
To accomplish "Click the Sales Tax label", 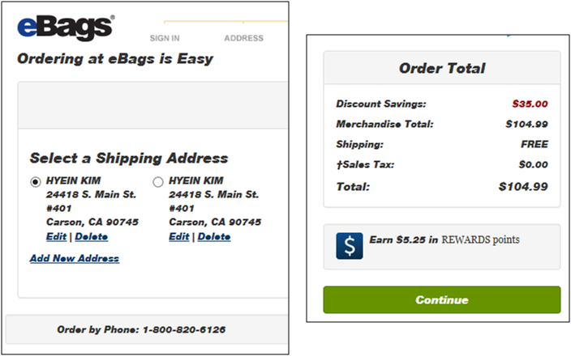I will [365, 165].
